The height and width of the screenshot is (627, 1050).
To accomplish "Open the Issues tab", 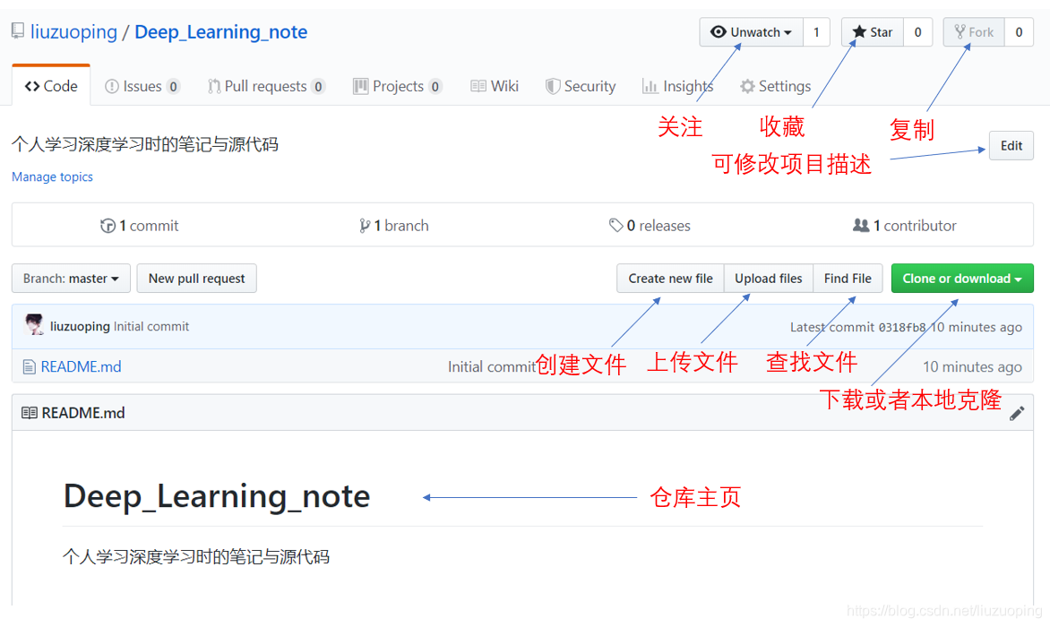I will [142, 86].
